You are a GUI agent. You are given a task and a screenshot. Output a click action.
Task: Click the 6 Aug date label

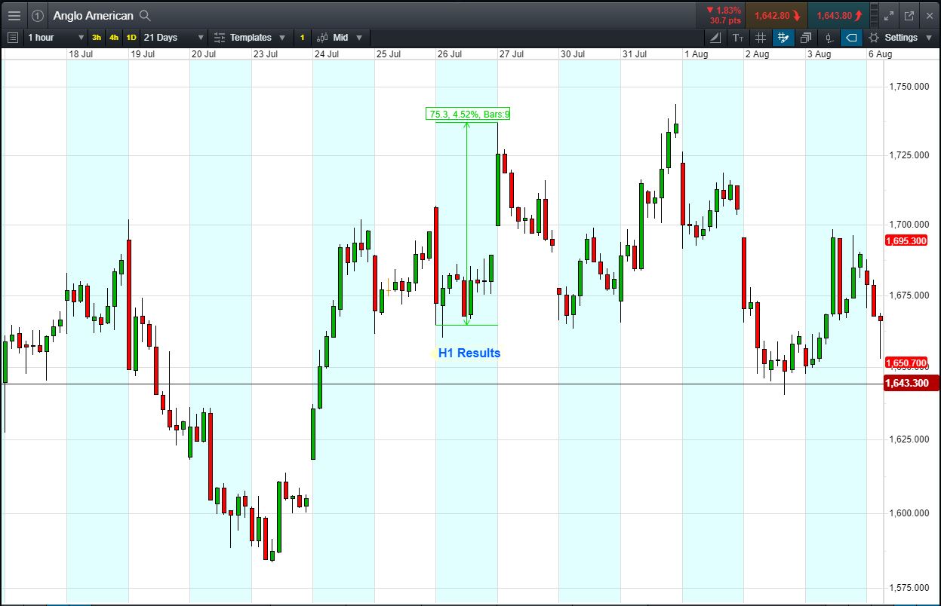(881, 54)
